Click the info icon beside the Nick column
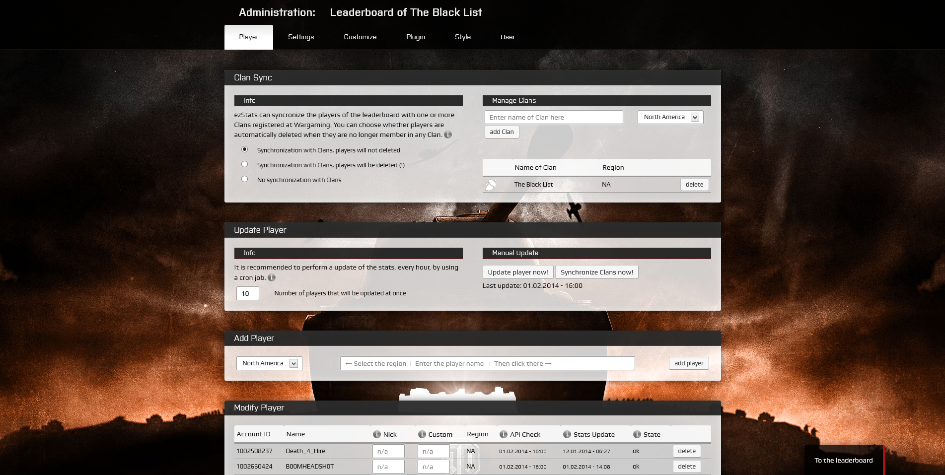This screenshot has height=475, width=945. tap(377, 434)
